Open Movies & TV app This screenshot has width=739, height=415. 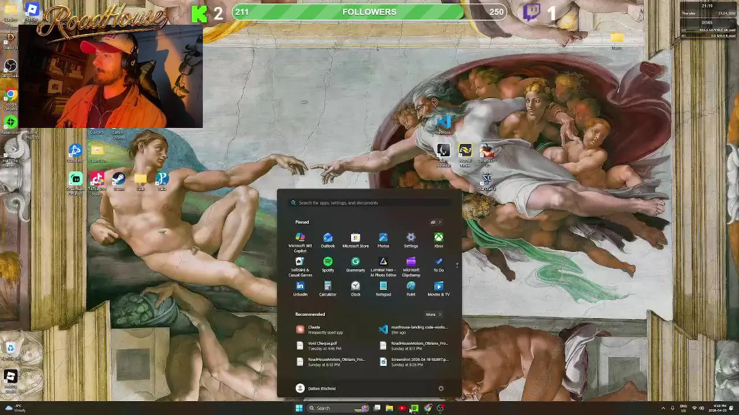pyautogui.click(x=438, y=289)
